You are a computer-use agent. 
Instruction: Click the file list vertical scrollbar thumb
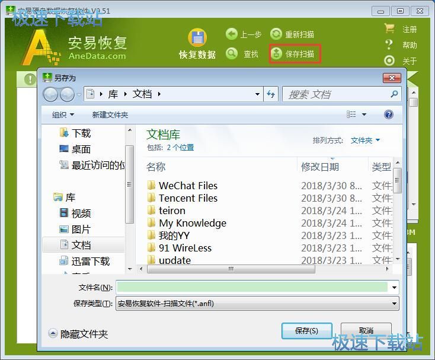[x=397, y=180]
